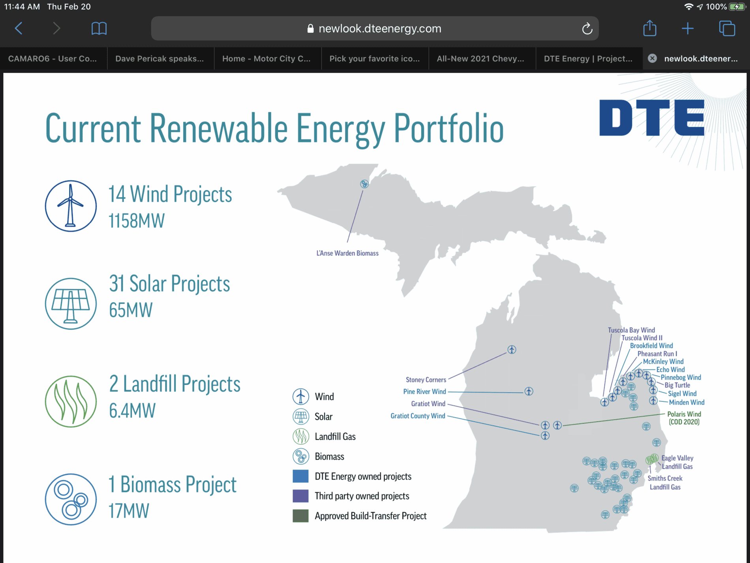This screenshot has height=563, width=750.
Task: Click DTE Energy owned projects blue swatch
Action: 300,476
